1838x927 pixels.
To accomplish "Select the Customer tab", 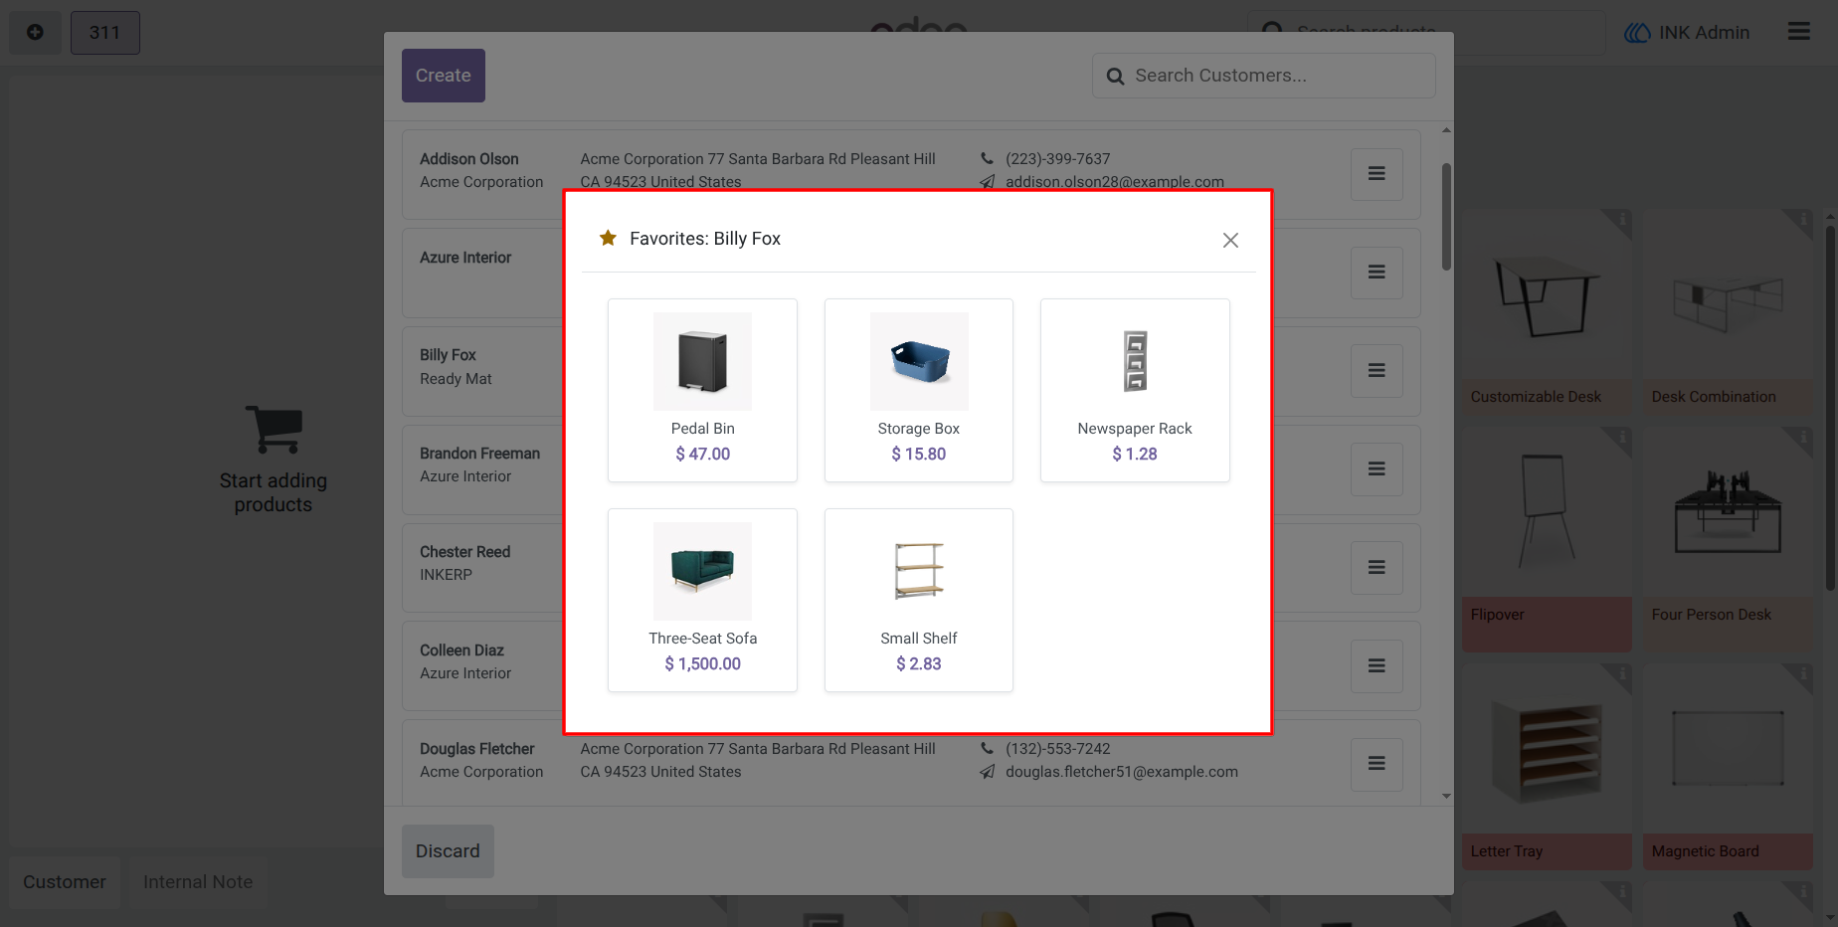I will [x=65, y=882].
